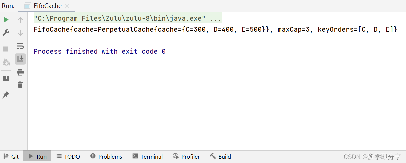
Task: Click the debug rerun bug icon
Action: [x=6, y=62]
